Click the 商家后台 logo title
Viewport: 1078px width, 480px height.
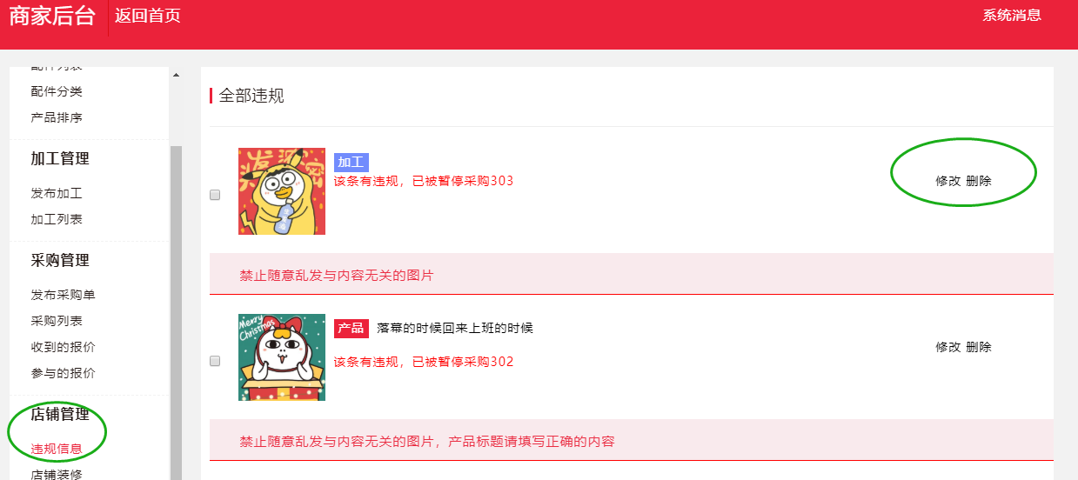[52, 16]
